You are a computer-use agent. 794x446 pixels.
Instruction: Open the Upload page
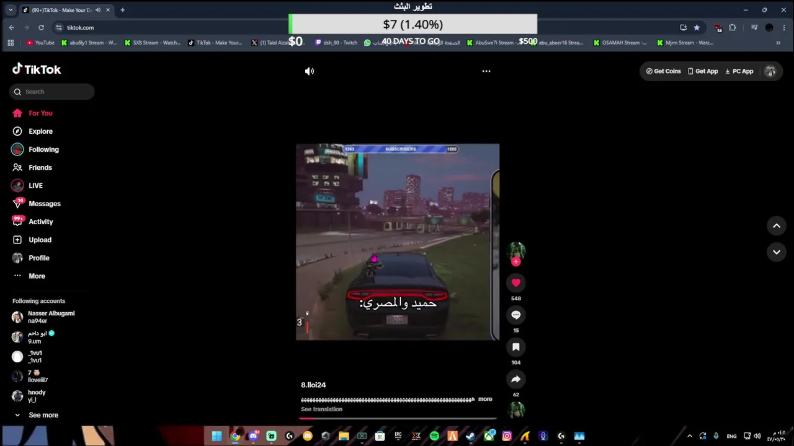pyautogui.click(x=32, y=240)
